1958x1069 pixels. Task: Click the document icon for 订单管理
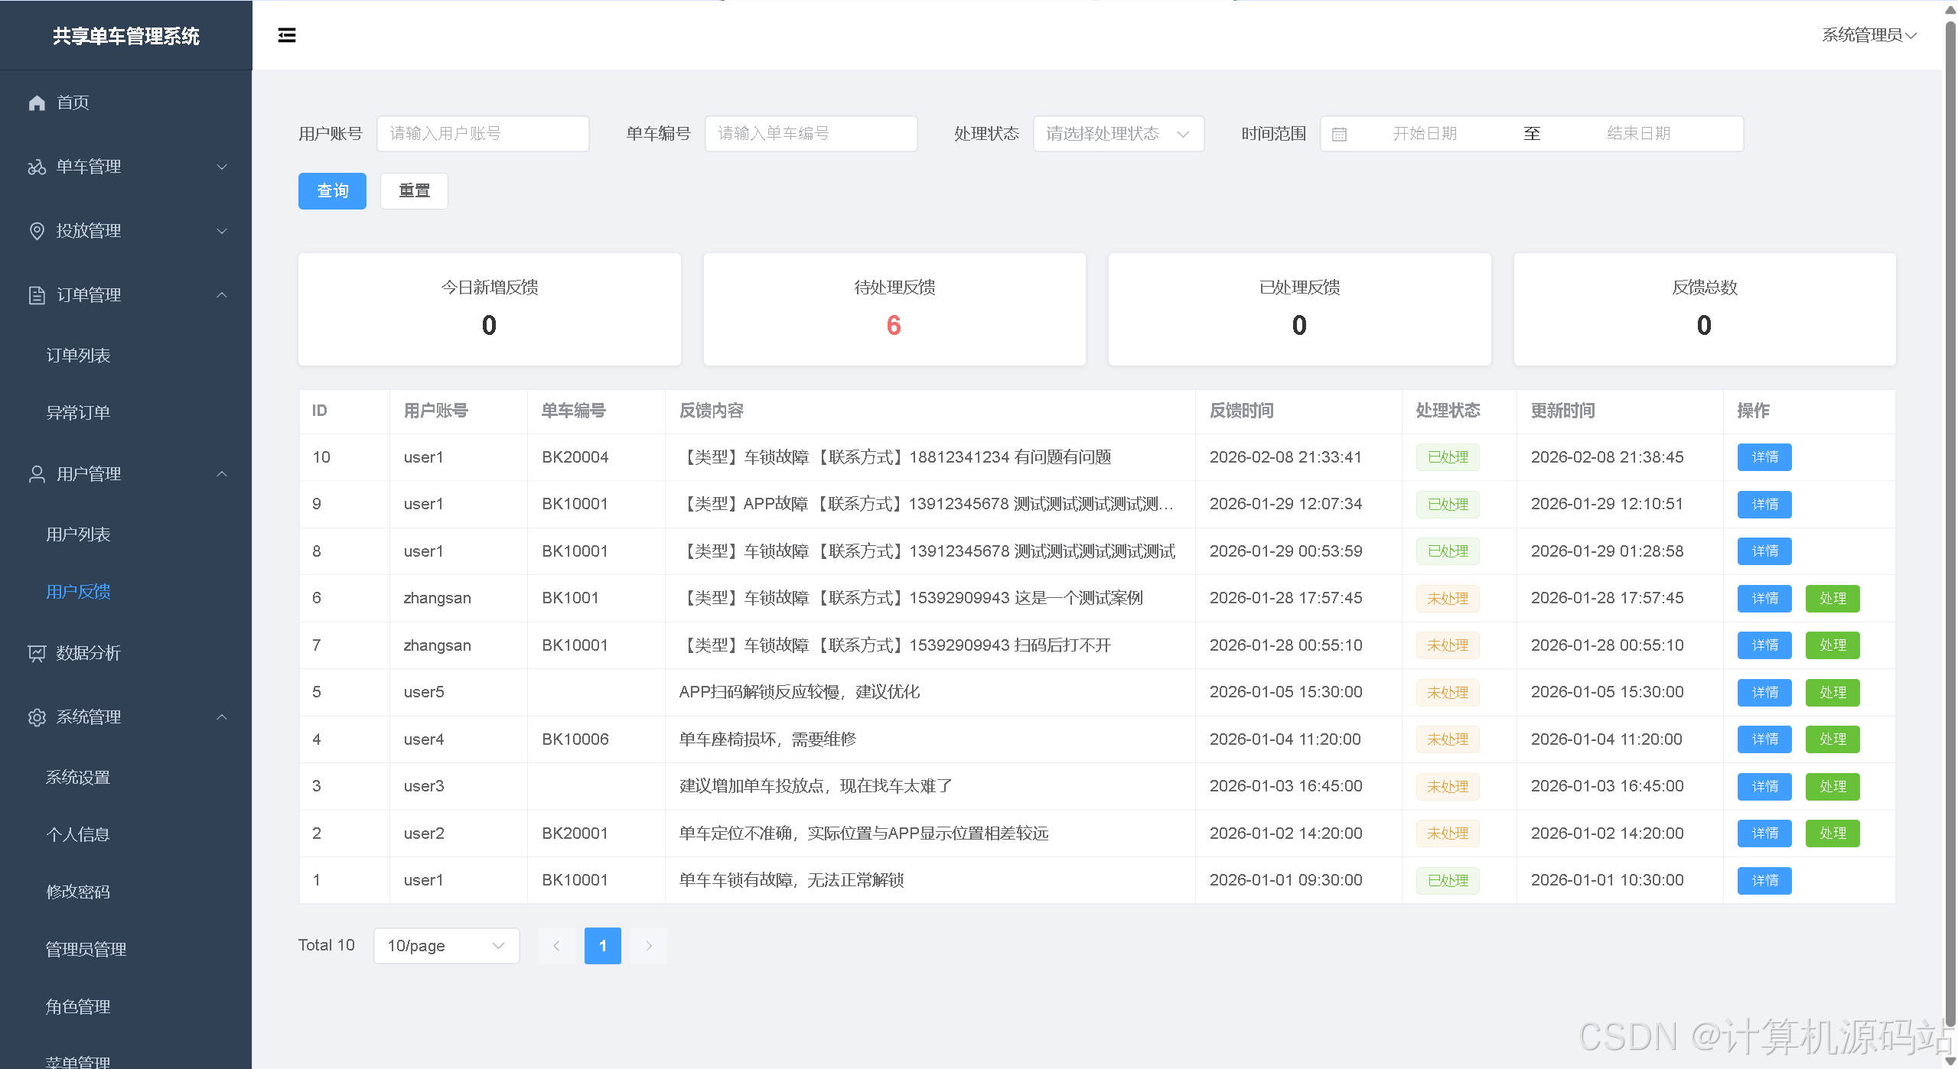click(37, 295)
